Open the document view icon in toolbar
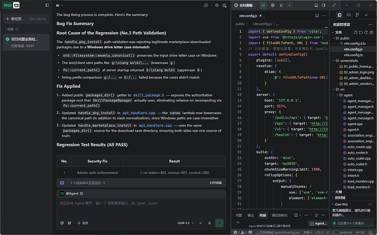The image size is (377, 235). 281,5
